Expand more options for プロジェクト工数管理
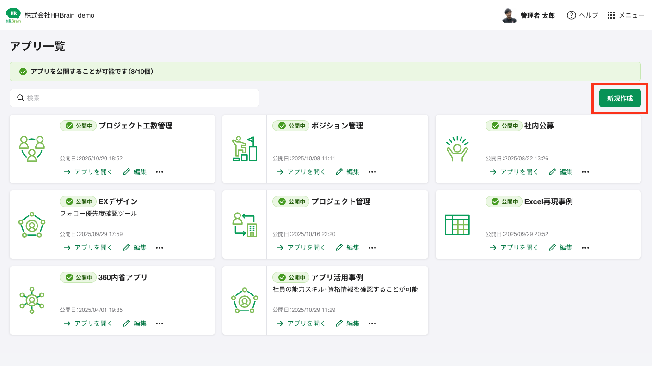 [160, 172]
